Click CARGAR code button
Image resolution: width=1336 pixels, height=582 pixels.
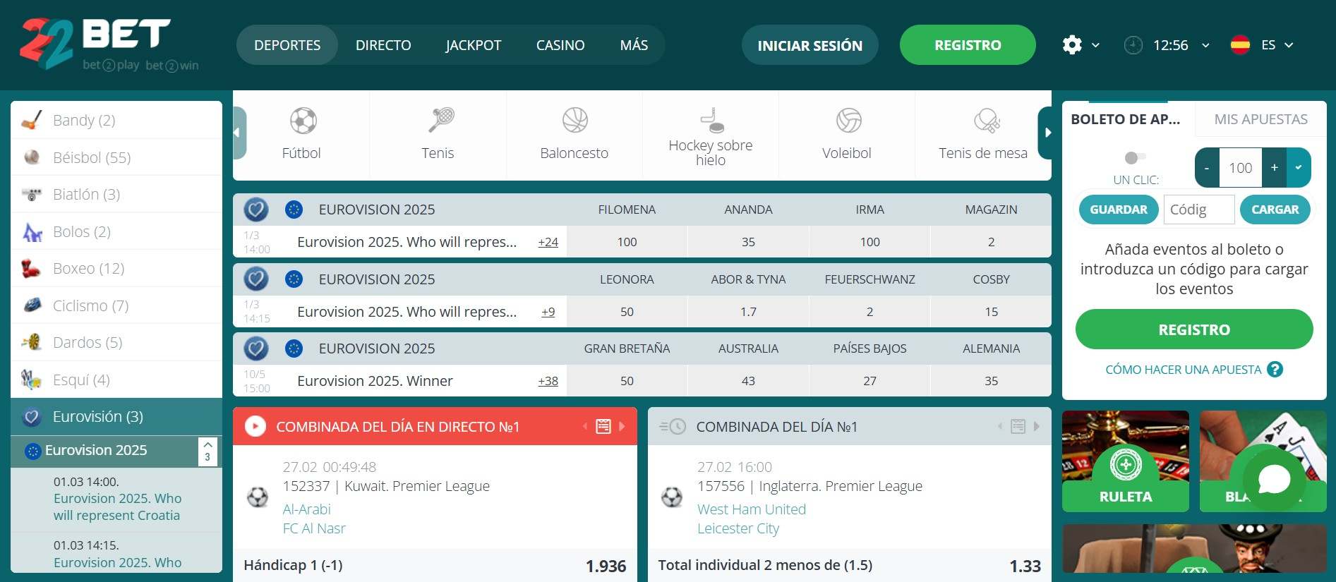pyautogui.click(x=1275, y=210)
